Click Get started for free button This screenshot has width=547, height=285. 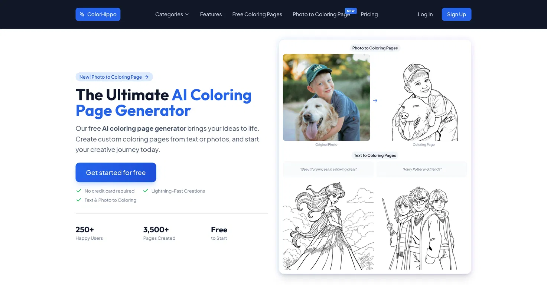[116, 173]
